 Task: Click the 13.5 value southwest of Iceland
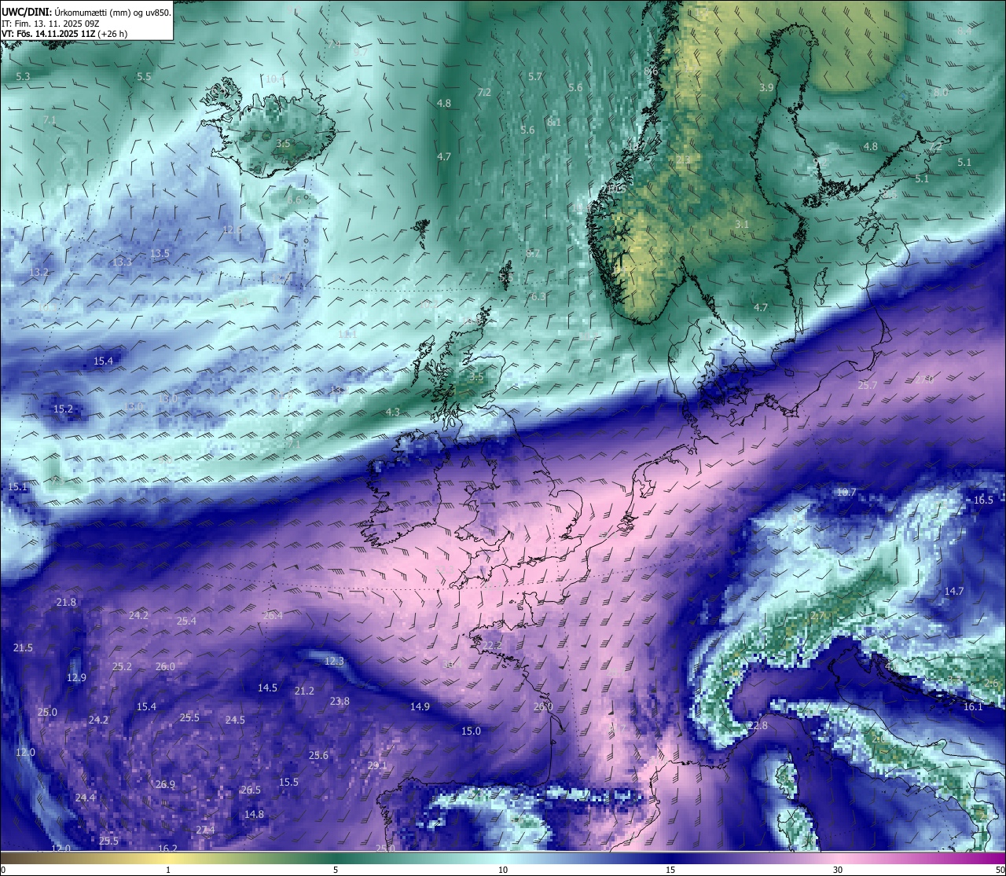[160, 253]
